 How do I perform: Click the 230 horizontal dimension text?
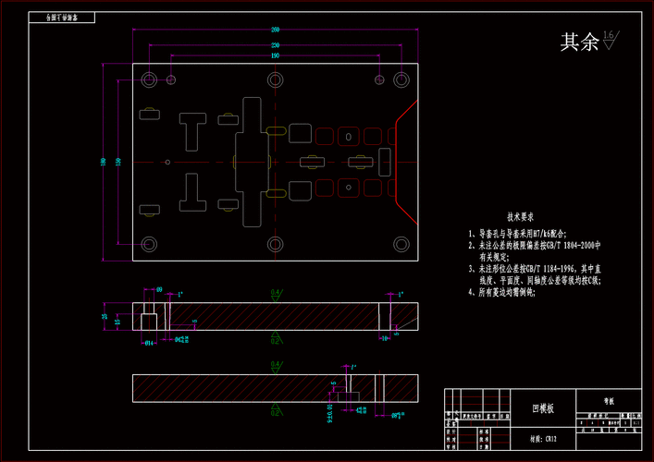(275, 44)
